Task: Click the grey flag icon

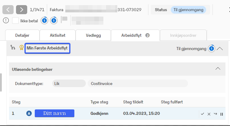Action: click(x=64, y=20)
